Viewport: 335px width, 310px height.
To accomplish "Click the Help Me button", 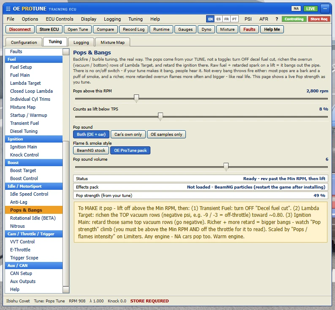I will [272, 29].
